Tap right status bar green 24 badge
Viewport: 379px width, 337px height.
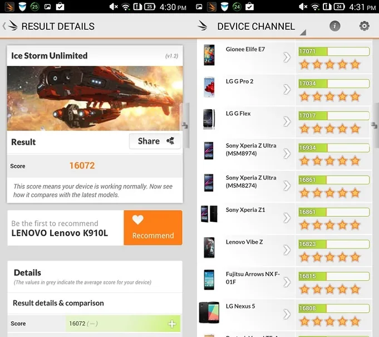[x=237, y=7]
